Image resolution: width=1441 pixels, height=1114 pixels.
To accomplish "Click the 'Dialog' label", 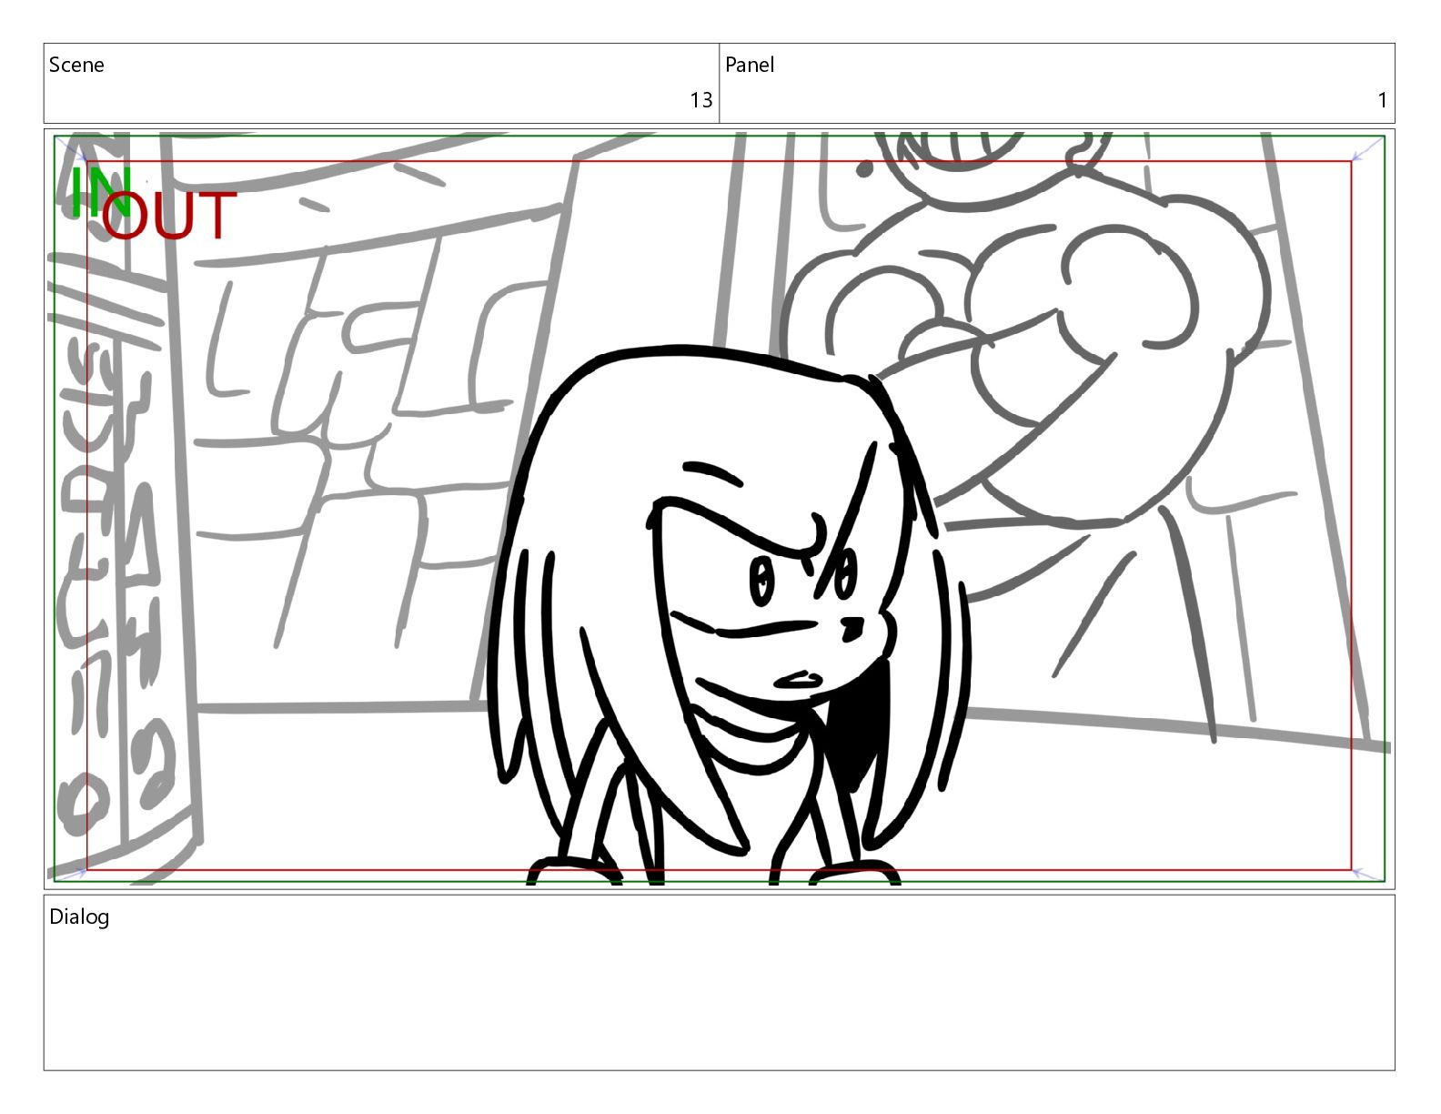I will point(79,917).
